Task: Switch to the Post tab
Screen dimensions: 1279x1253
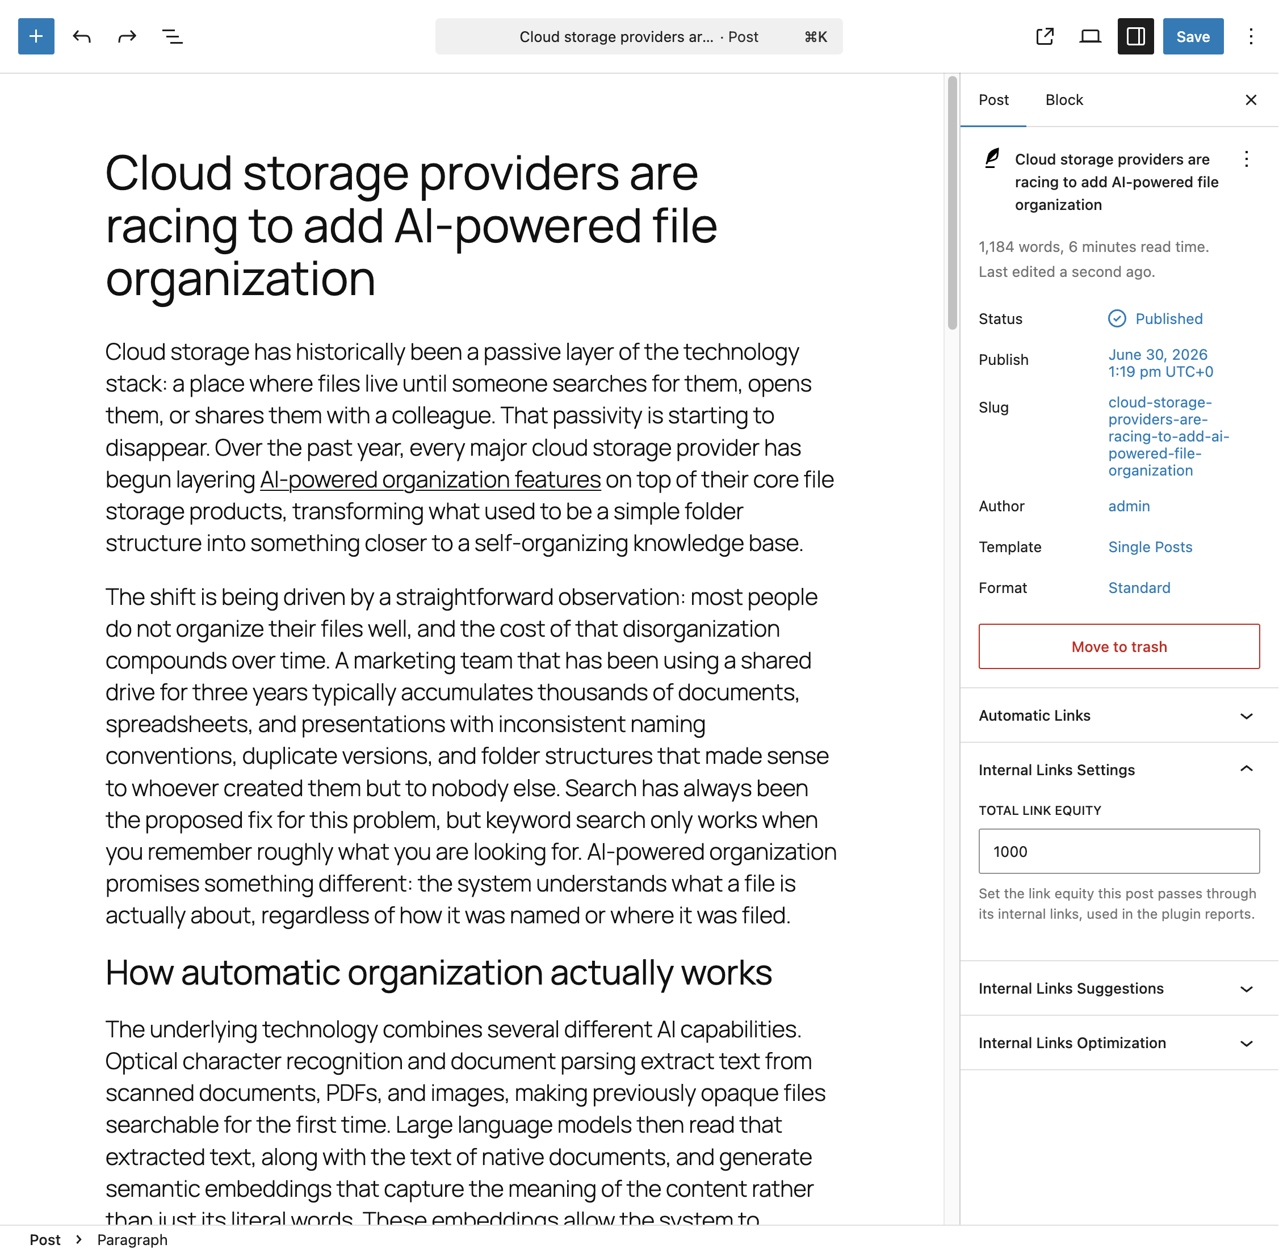Action: tap(993, 100)
